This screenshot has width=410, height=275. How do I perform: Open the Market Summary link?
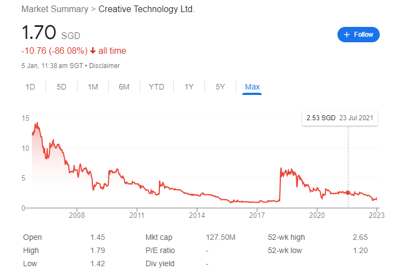click(54, 9)
